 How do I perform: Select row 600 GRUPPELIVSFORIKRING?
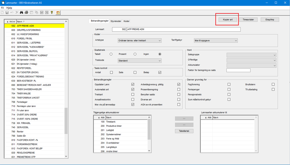(x=35, y=30)
